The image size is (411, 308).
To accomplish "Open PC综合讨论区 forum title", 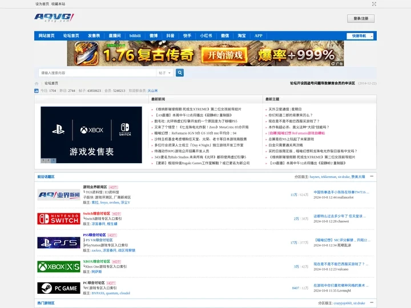I will click(x=94, y=283).
